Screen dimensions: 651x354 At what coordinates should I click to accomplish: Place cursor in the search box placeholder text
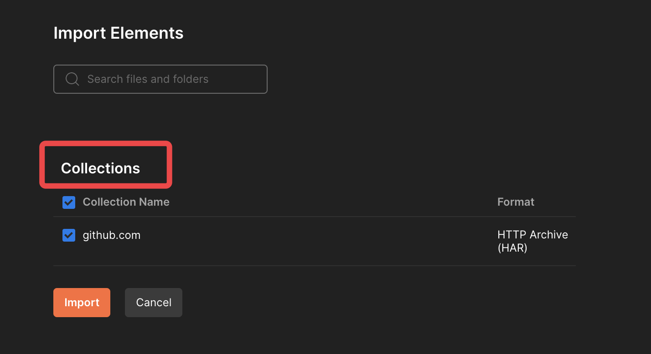tap(148, 79)
